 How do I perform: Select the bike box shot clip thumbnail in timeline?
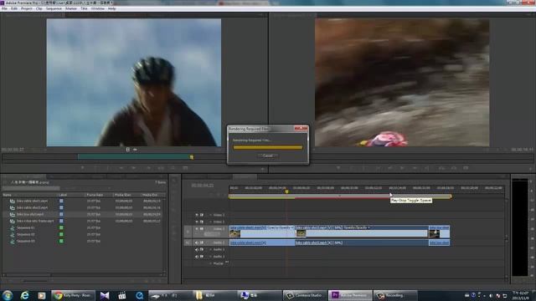(x=435, y=234)
